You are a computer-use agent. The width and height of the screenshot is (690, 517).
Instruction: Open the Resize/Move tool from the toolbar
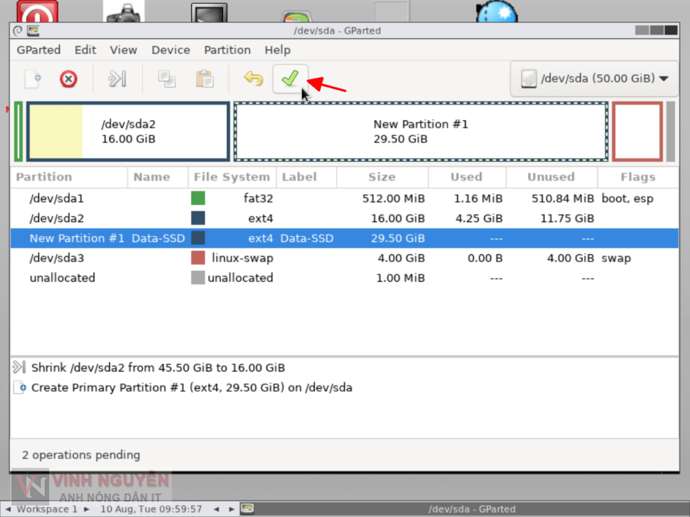point(117,79)
